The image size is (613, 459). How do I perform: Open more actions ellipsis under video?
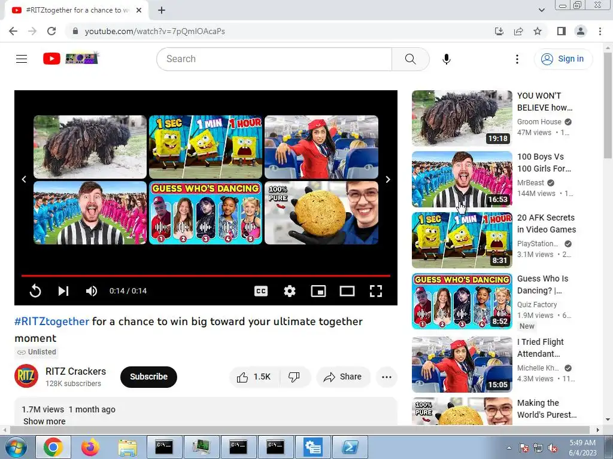(387, 377)
